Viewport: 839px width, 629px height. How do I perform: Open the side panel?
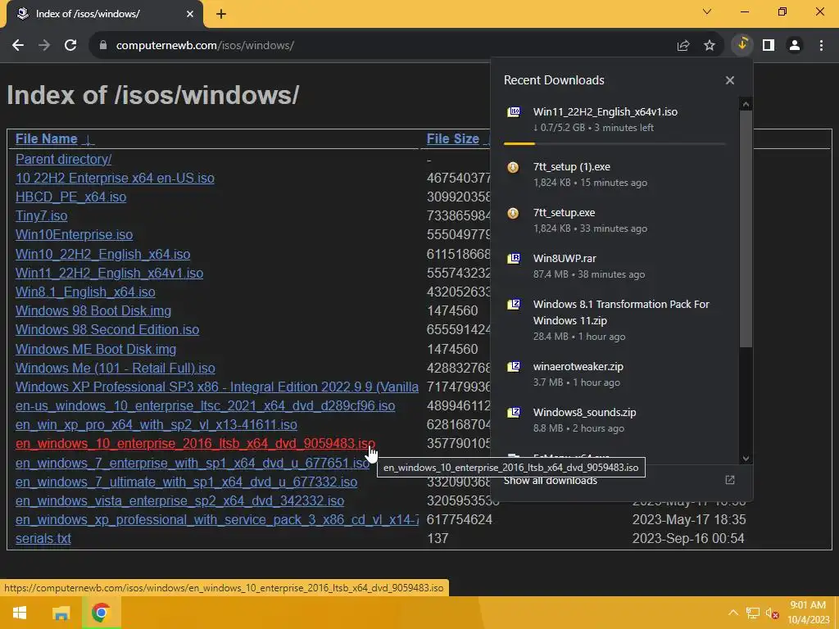[x=769, y=46]
